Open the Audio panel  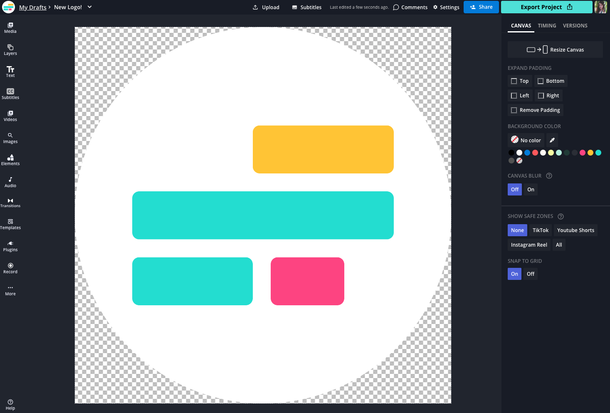10,182
